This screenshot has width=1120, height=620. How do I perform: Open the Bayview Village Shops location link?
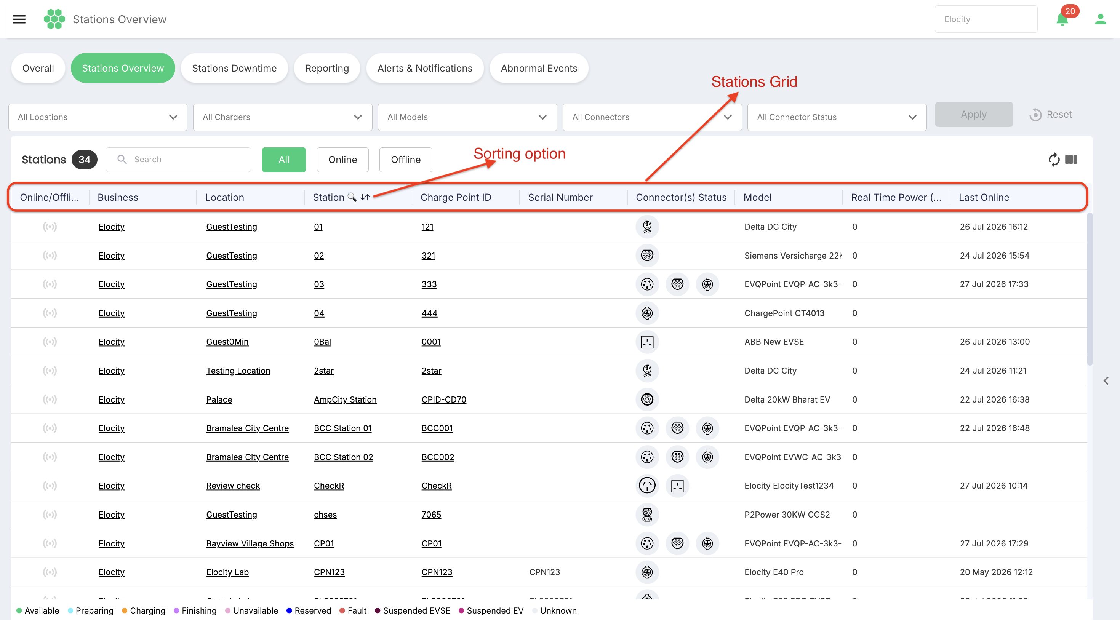pos(250,543)
